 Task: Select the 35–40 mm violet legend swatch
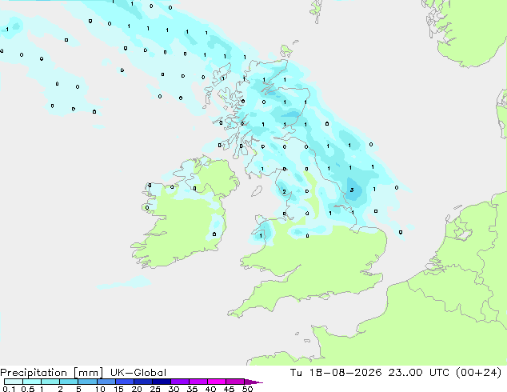click(x=198, y=382)
